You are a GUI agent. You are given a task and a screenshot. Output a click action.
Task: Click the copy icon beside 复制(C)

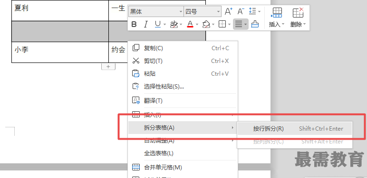point(136,48)
